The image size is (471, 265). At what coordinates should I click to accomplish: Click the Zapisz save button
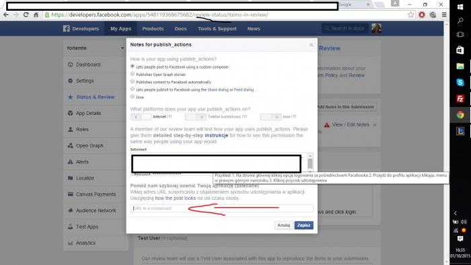pos(303,225)
